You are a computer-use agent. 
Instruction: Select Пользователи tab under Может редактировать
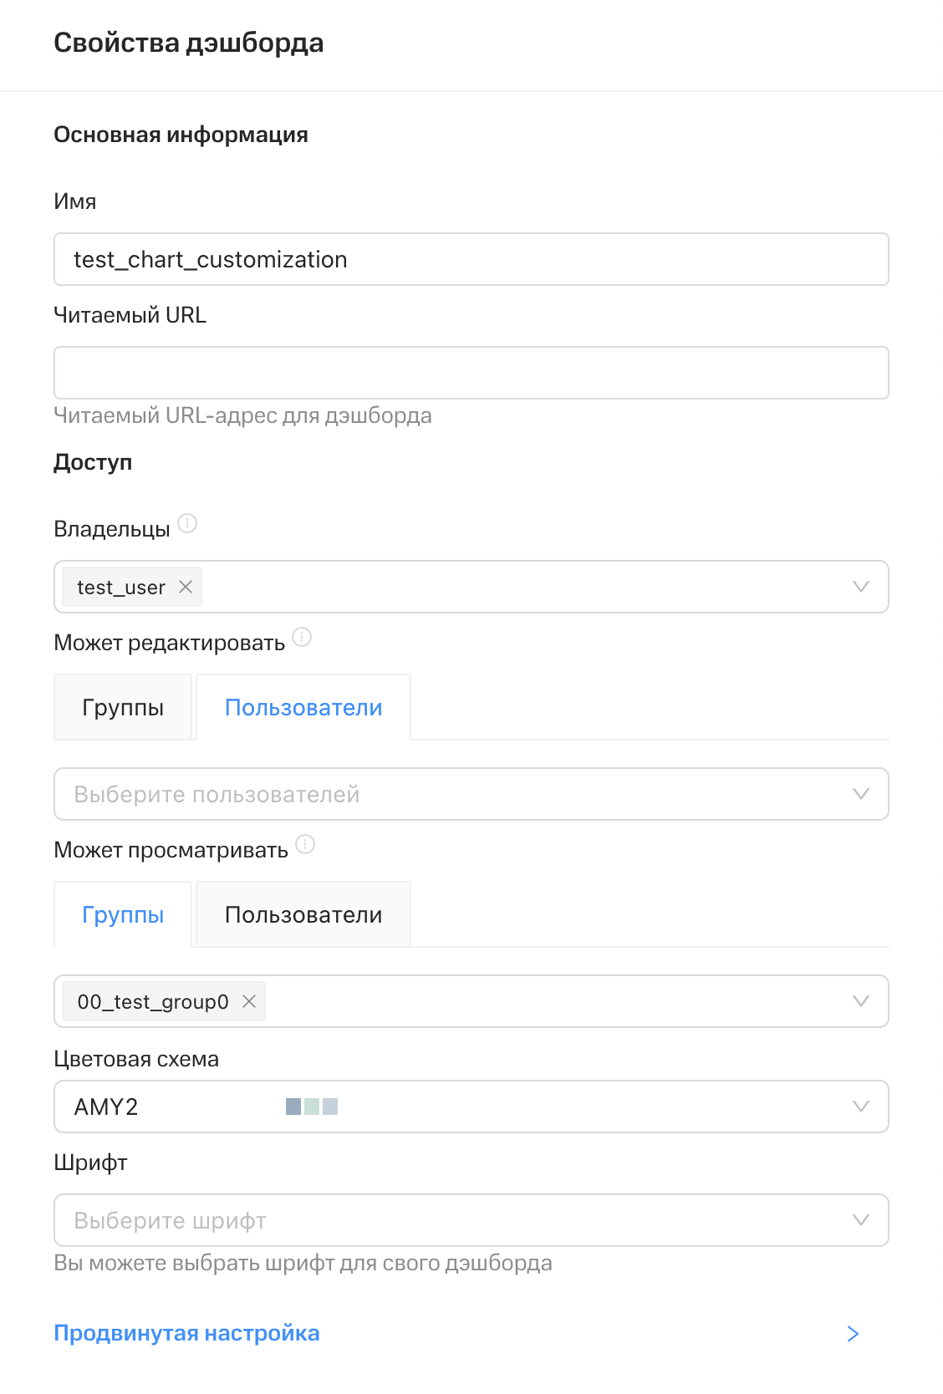coord(303,708)
